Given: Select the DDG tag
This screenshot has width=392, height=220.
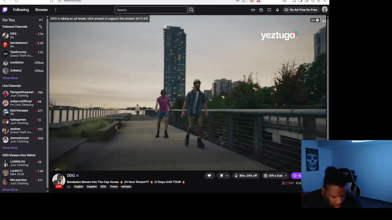Looking at the screenshot, I should pos(103,186).
